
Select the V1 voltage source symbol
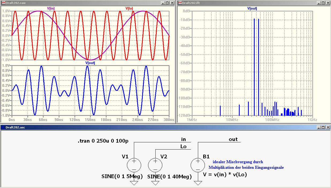click(x=134, y=165)
